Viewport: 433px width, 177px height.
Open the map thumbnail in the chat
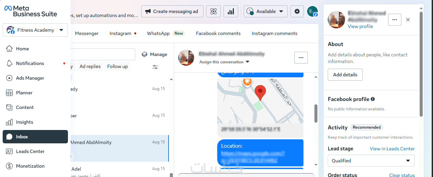point(260,101)
